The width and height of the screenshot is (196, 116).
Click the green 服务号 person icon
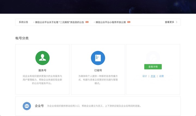pos(42,58)
